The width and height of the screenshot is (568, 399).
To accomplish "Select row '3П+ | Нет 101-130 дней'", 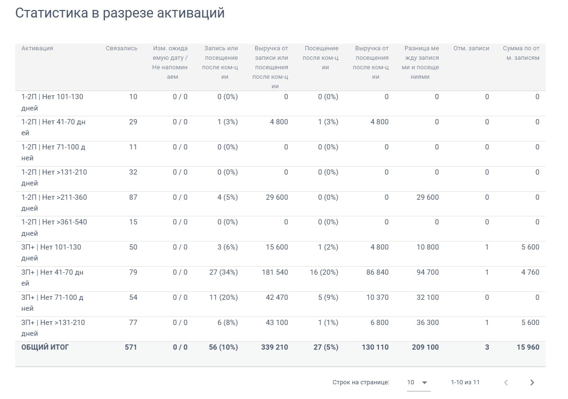I will 280,253.
